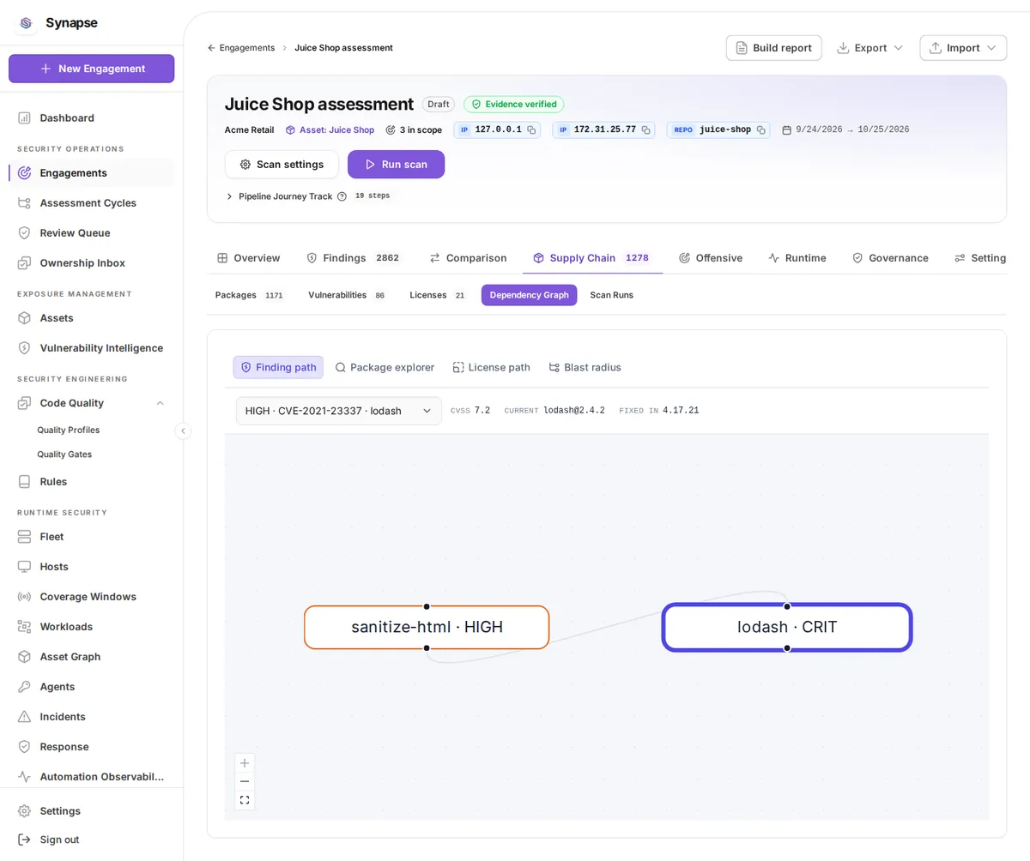Viewport: 1030px width, 861px height.
Task: Open Ownership Inbox
Action: (x=92, y=262)
